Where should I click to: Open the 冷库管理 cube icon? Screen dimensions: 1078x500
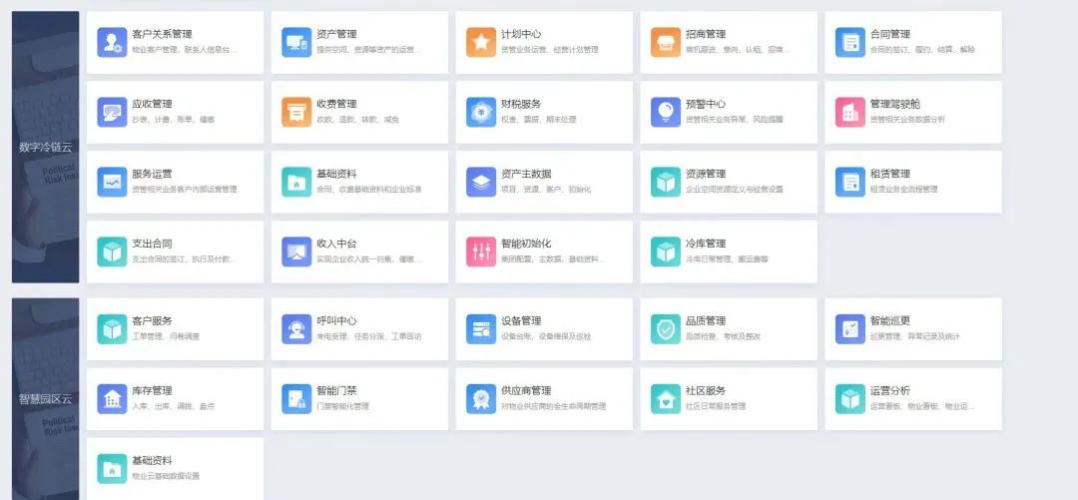(666, 251)
